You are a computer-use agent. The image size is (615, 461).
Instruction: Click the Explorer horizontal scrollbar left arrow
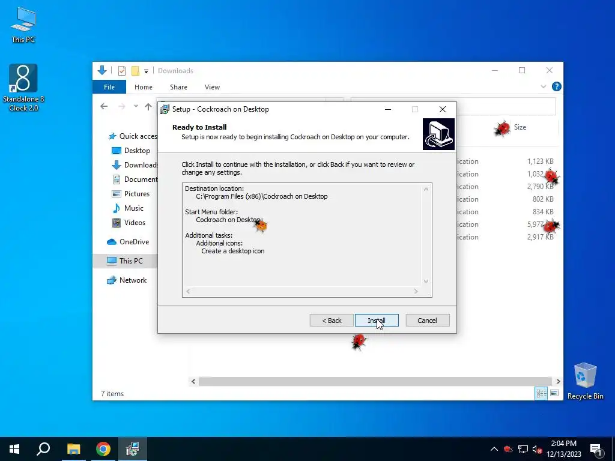193,381
